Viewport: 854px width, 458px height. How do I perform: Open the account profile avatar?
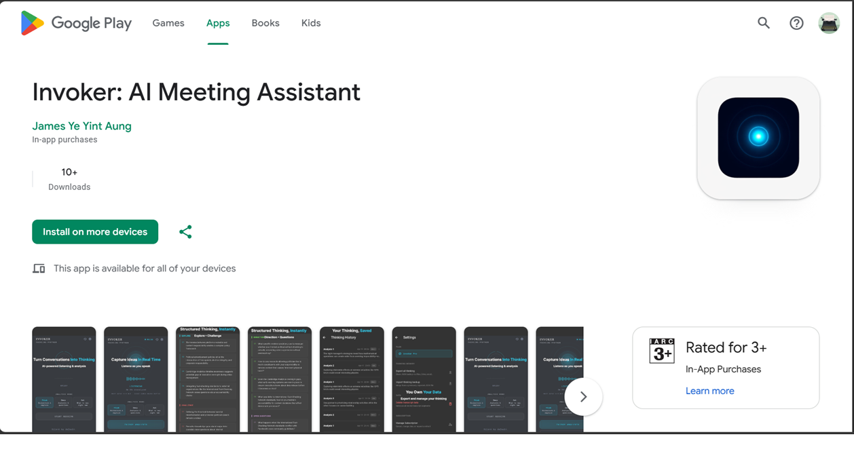(x=829, y=23)
